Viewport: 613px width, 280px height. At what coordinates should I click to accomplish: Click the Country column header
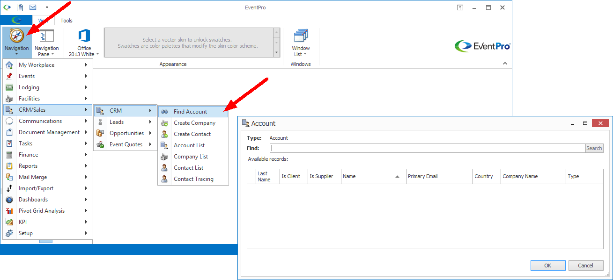[x=487, y=176]
